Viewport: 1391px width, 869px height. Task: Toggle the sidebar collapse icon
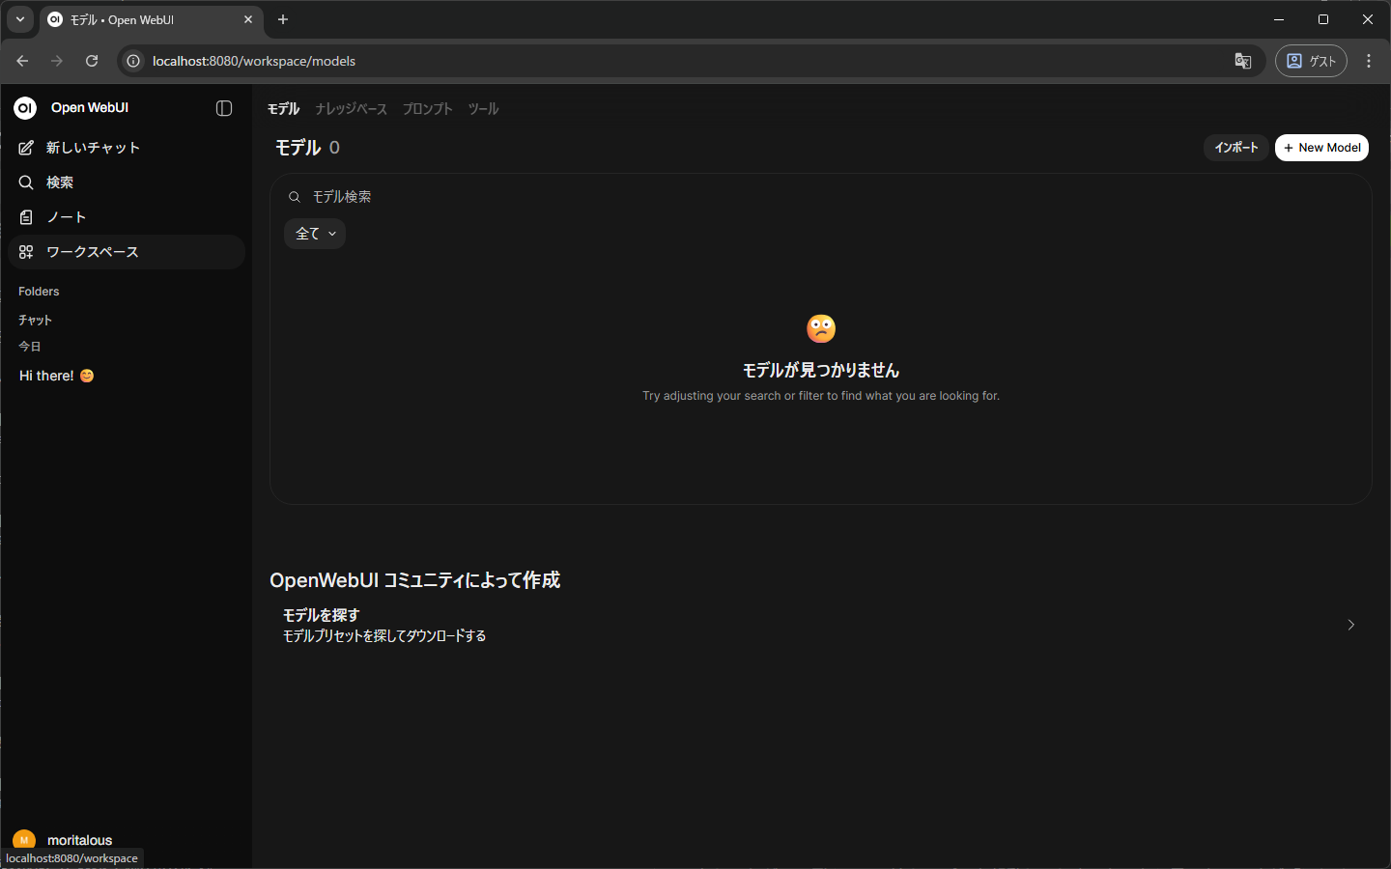click(x=224, y=108)
